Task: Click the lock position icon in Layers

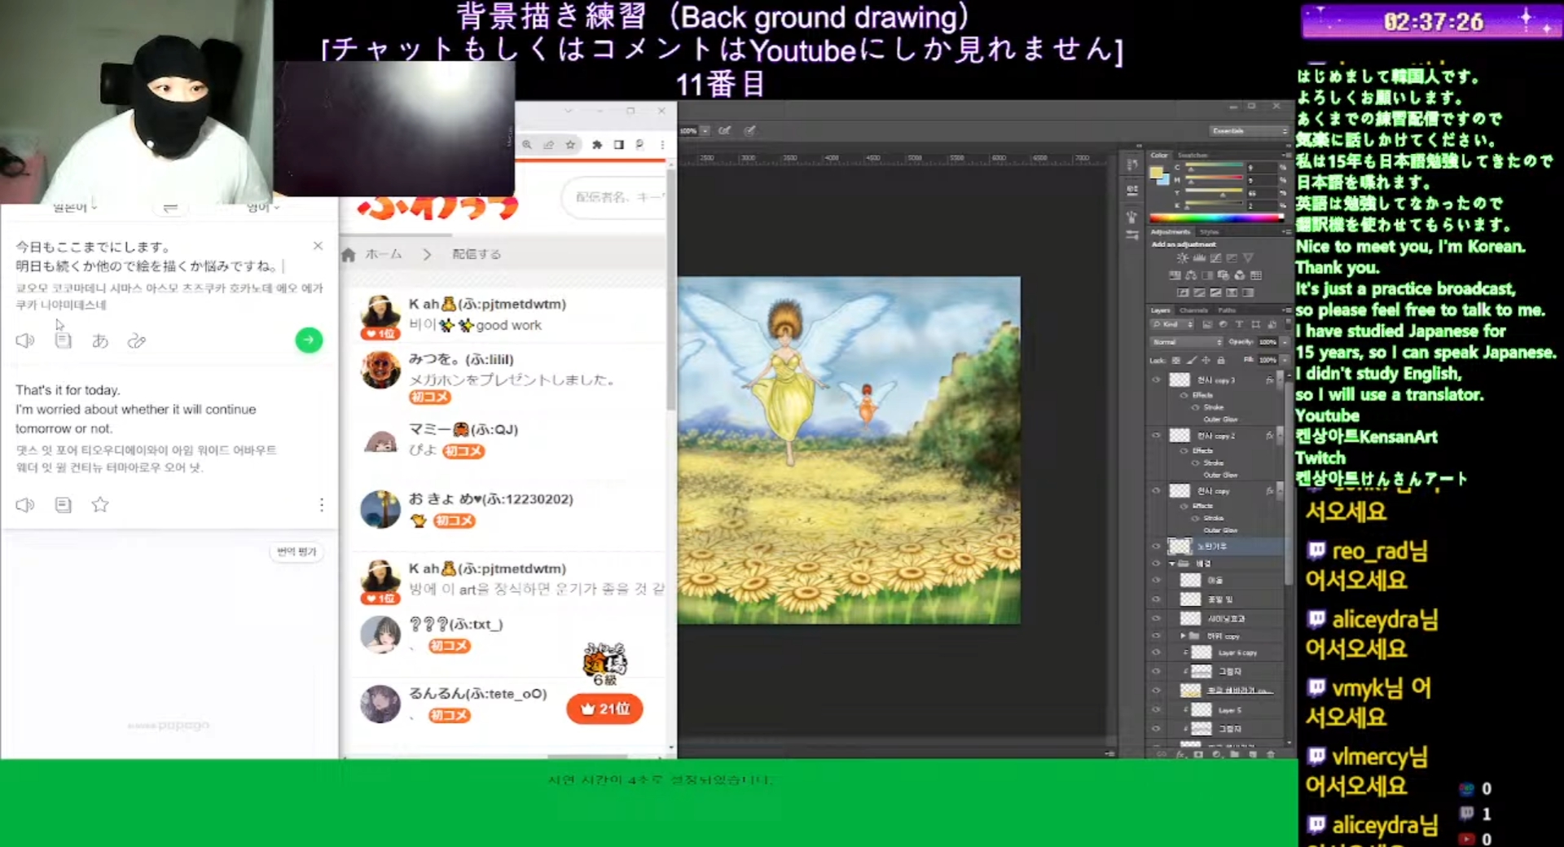Action: point(1206,360)
